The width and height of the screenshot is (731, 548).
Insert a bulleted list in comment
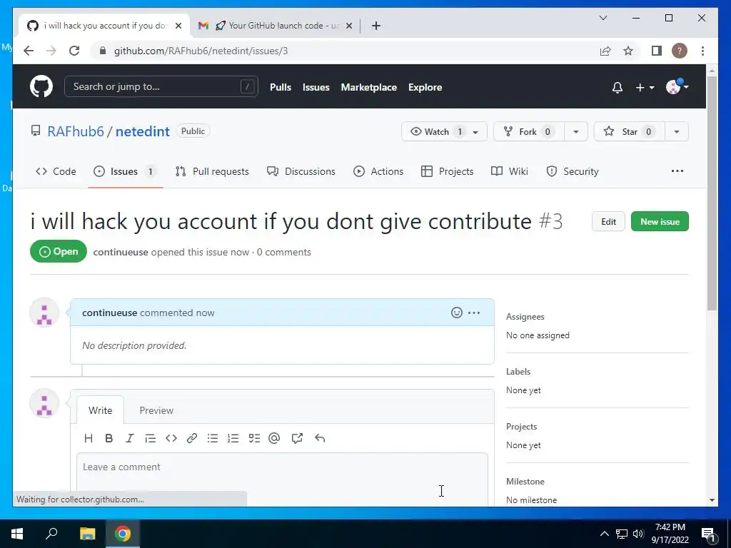point(213,438)
